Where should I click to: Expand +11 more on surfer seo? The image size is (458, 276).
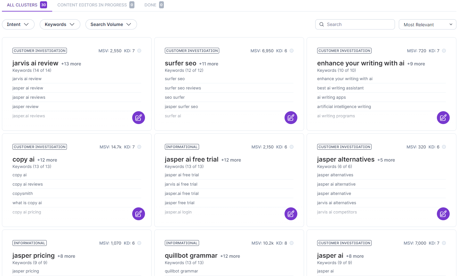[209, 64]
